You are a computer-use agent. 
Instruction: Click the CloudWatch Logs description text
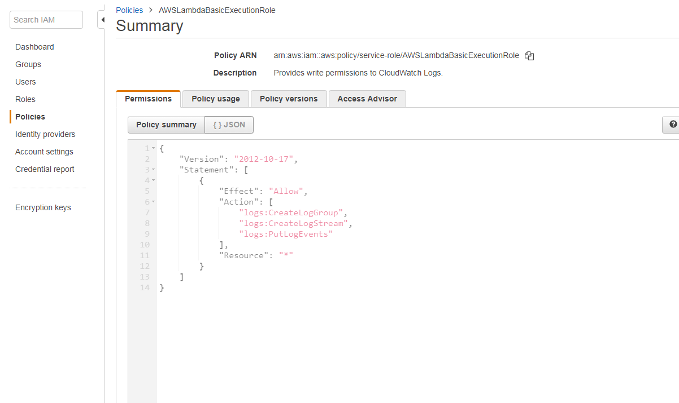coord(358,73)
